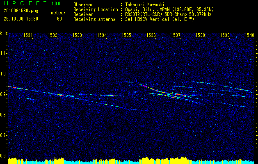Click the meteor count 60
The width and height of the screenshot is (258, 164).
[x=59, y=19]
